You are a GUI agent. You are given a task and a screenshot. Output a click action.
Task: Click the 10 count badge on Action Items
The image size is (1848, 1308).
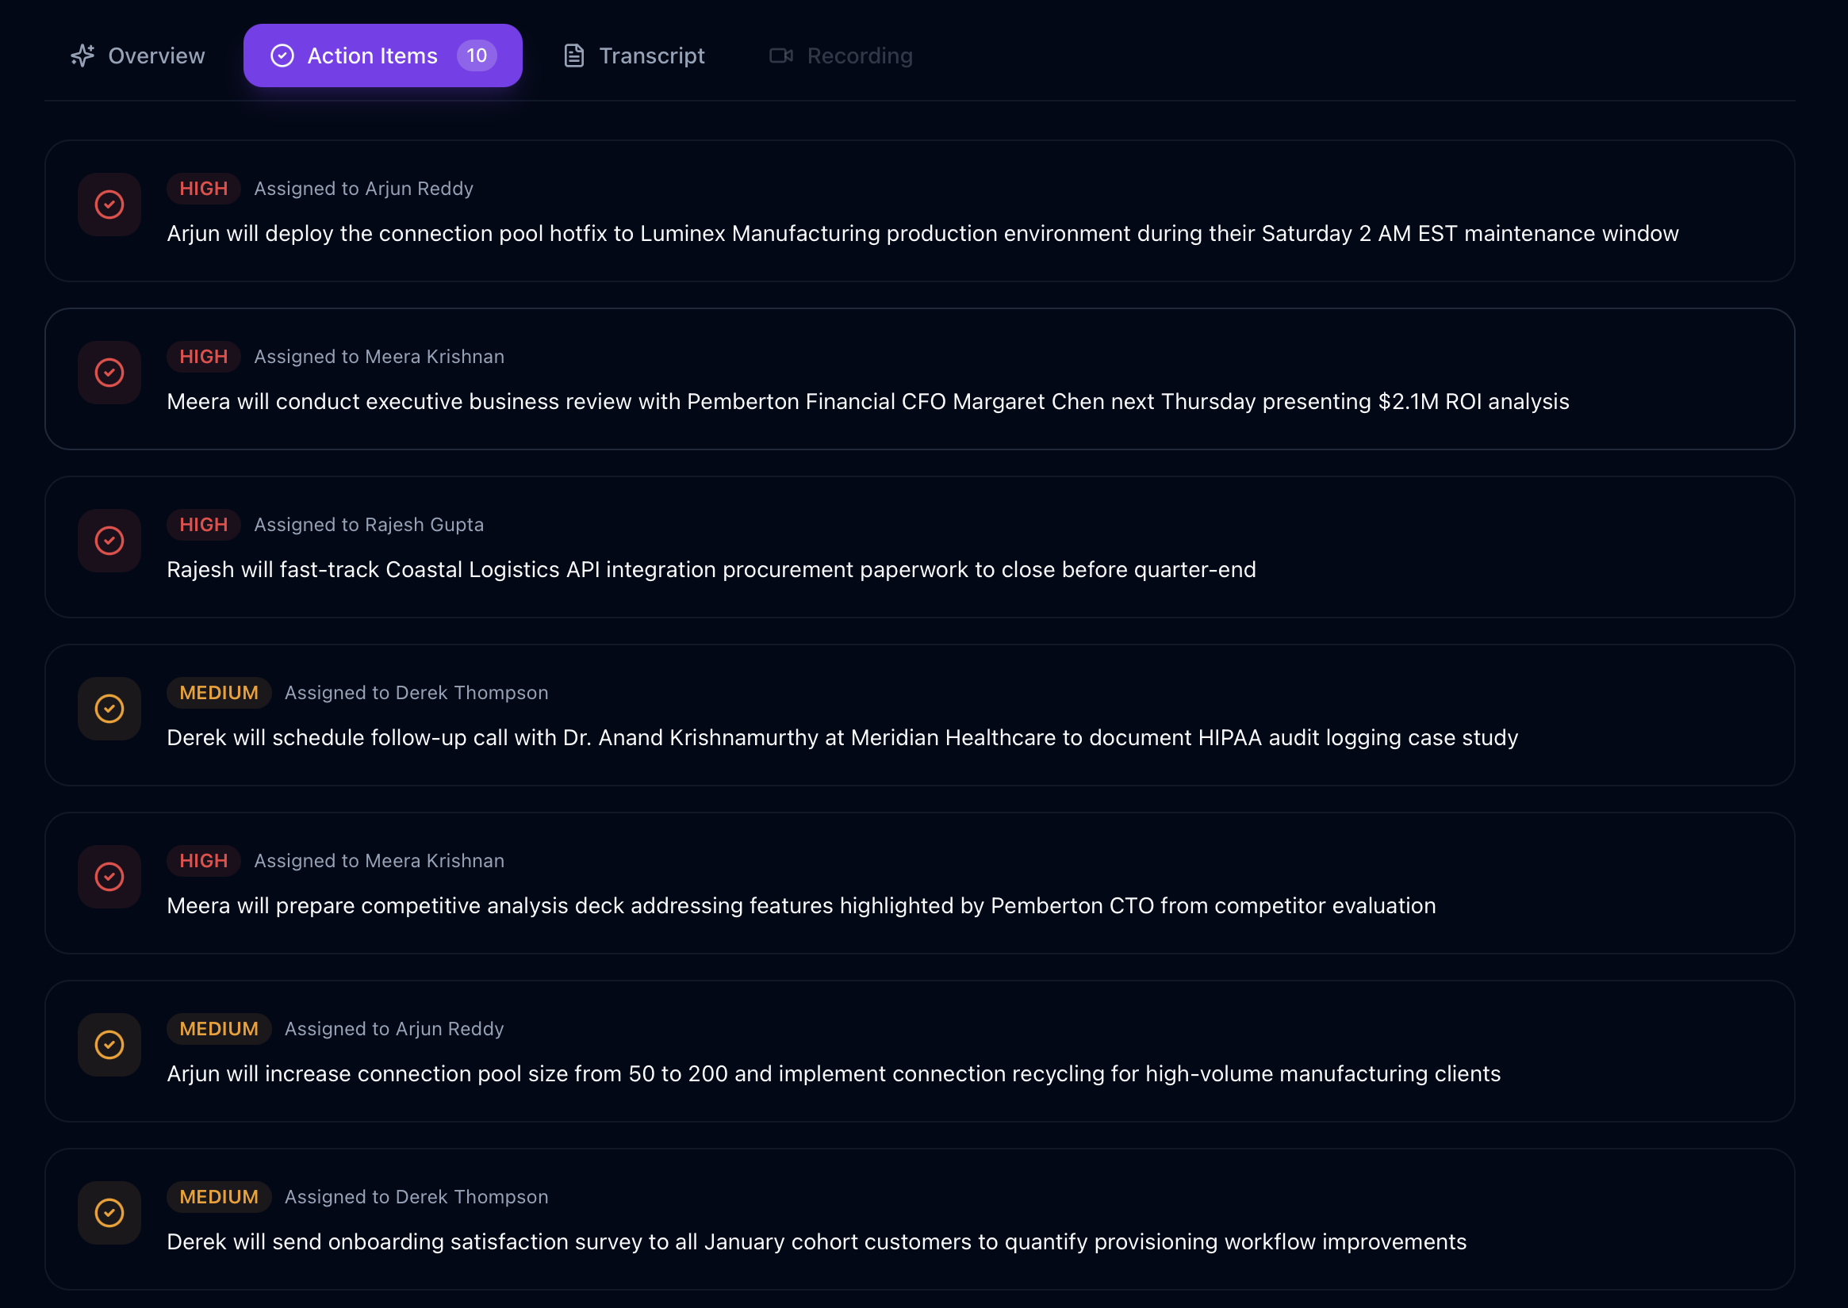tap(477, 55)
